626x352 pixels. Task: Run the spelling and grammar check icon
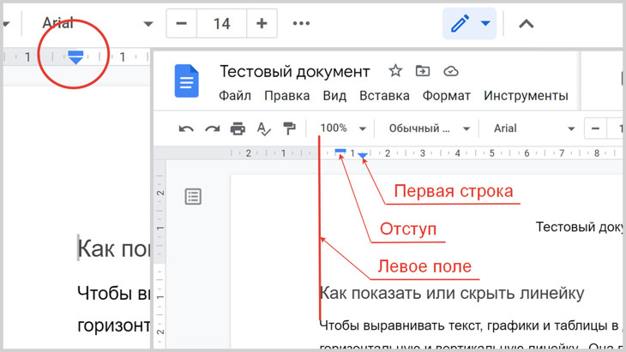264,128
